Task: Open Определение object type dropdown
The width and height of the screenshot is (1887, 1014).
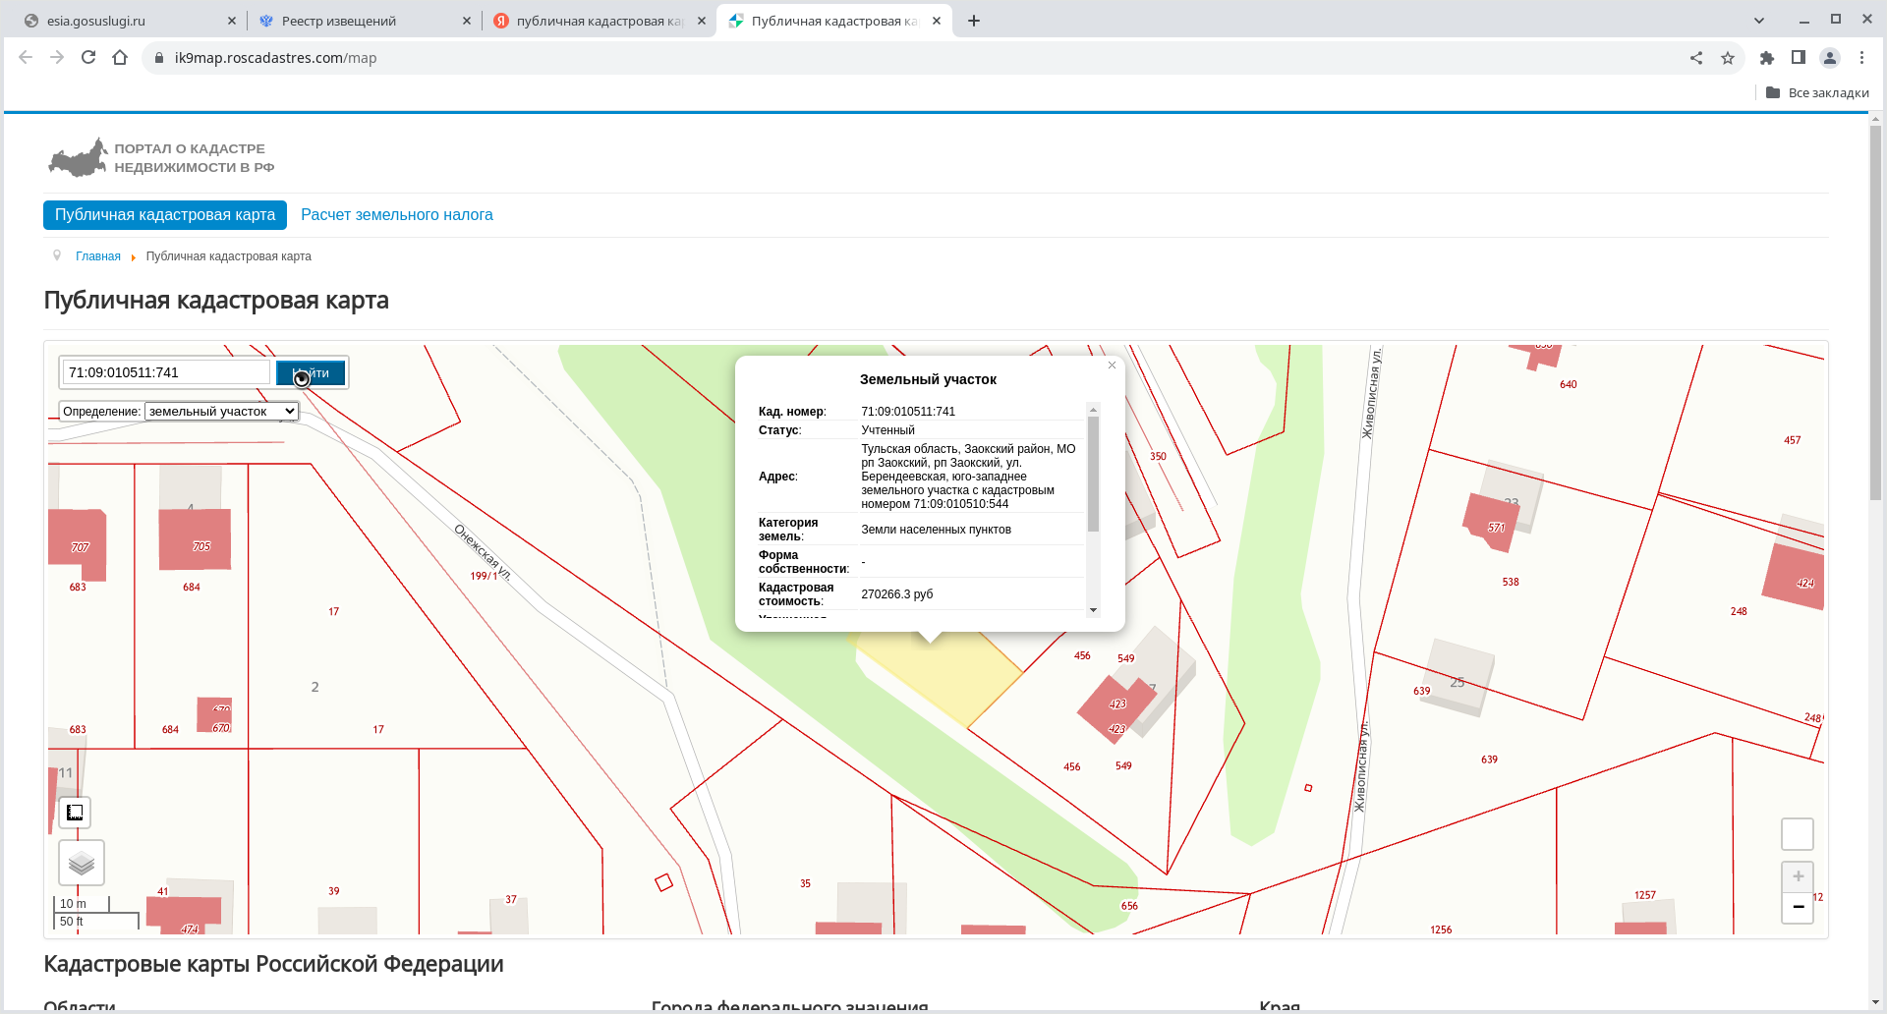Action: (x=221, y=412)
